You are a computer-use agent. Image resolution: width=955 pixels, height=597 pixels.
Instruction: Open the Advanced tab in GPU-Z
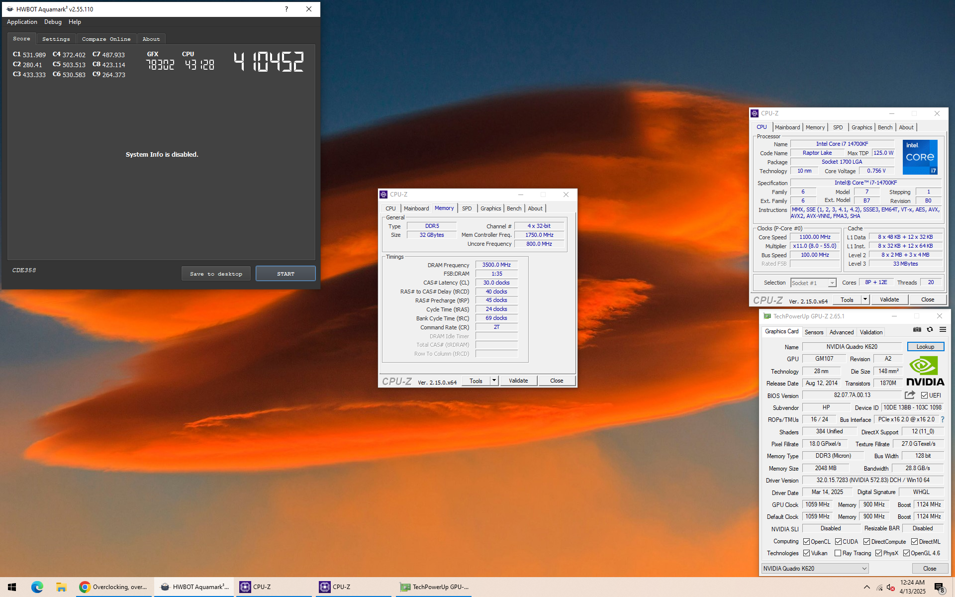point(841,332)
